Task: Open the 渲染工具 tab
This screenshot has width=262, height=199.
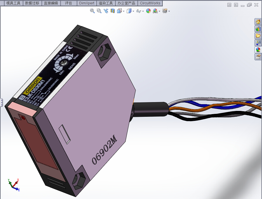Action: 106,3
